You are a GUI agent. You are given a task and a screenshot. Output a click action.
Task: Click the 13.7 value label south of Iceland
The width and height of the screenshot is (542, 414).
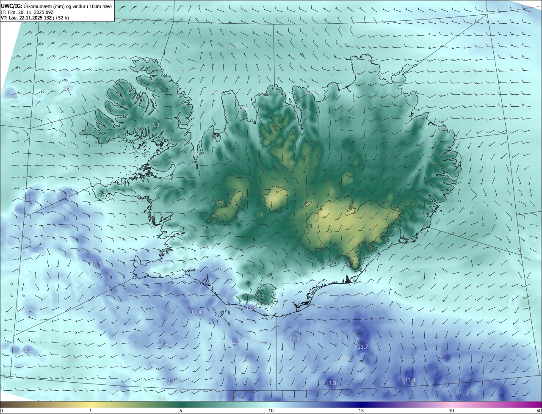point(363,347)
